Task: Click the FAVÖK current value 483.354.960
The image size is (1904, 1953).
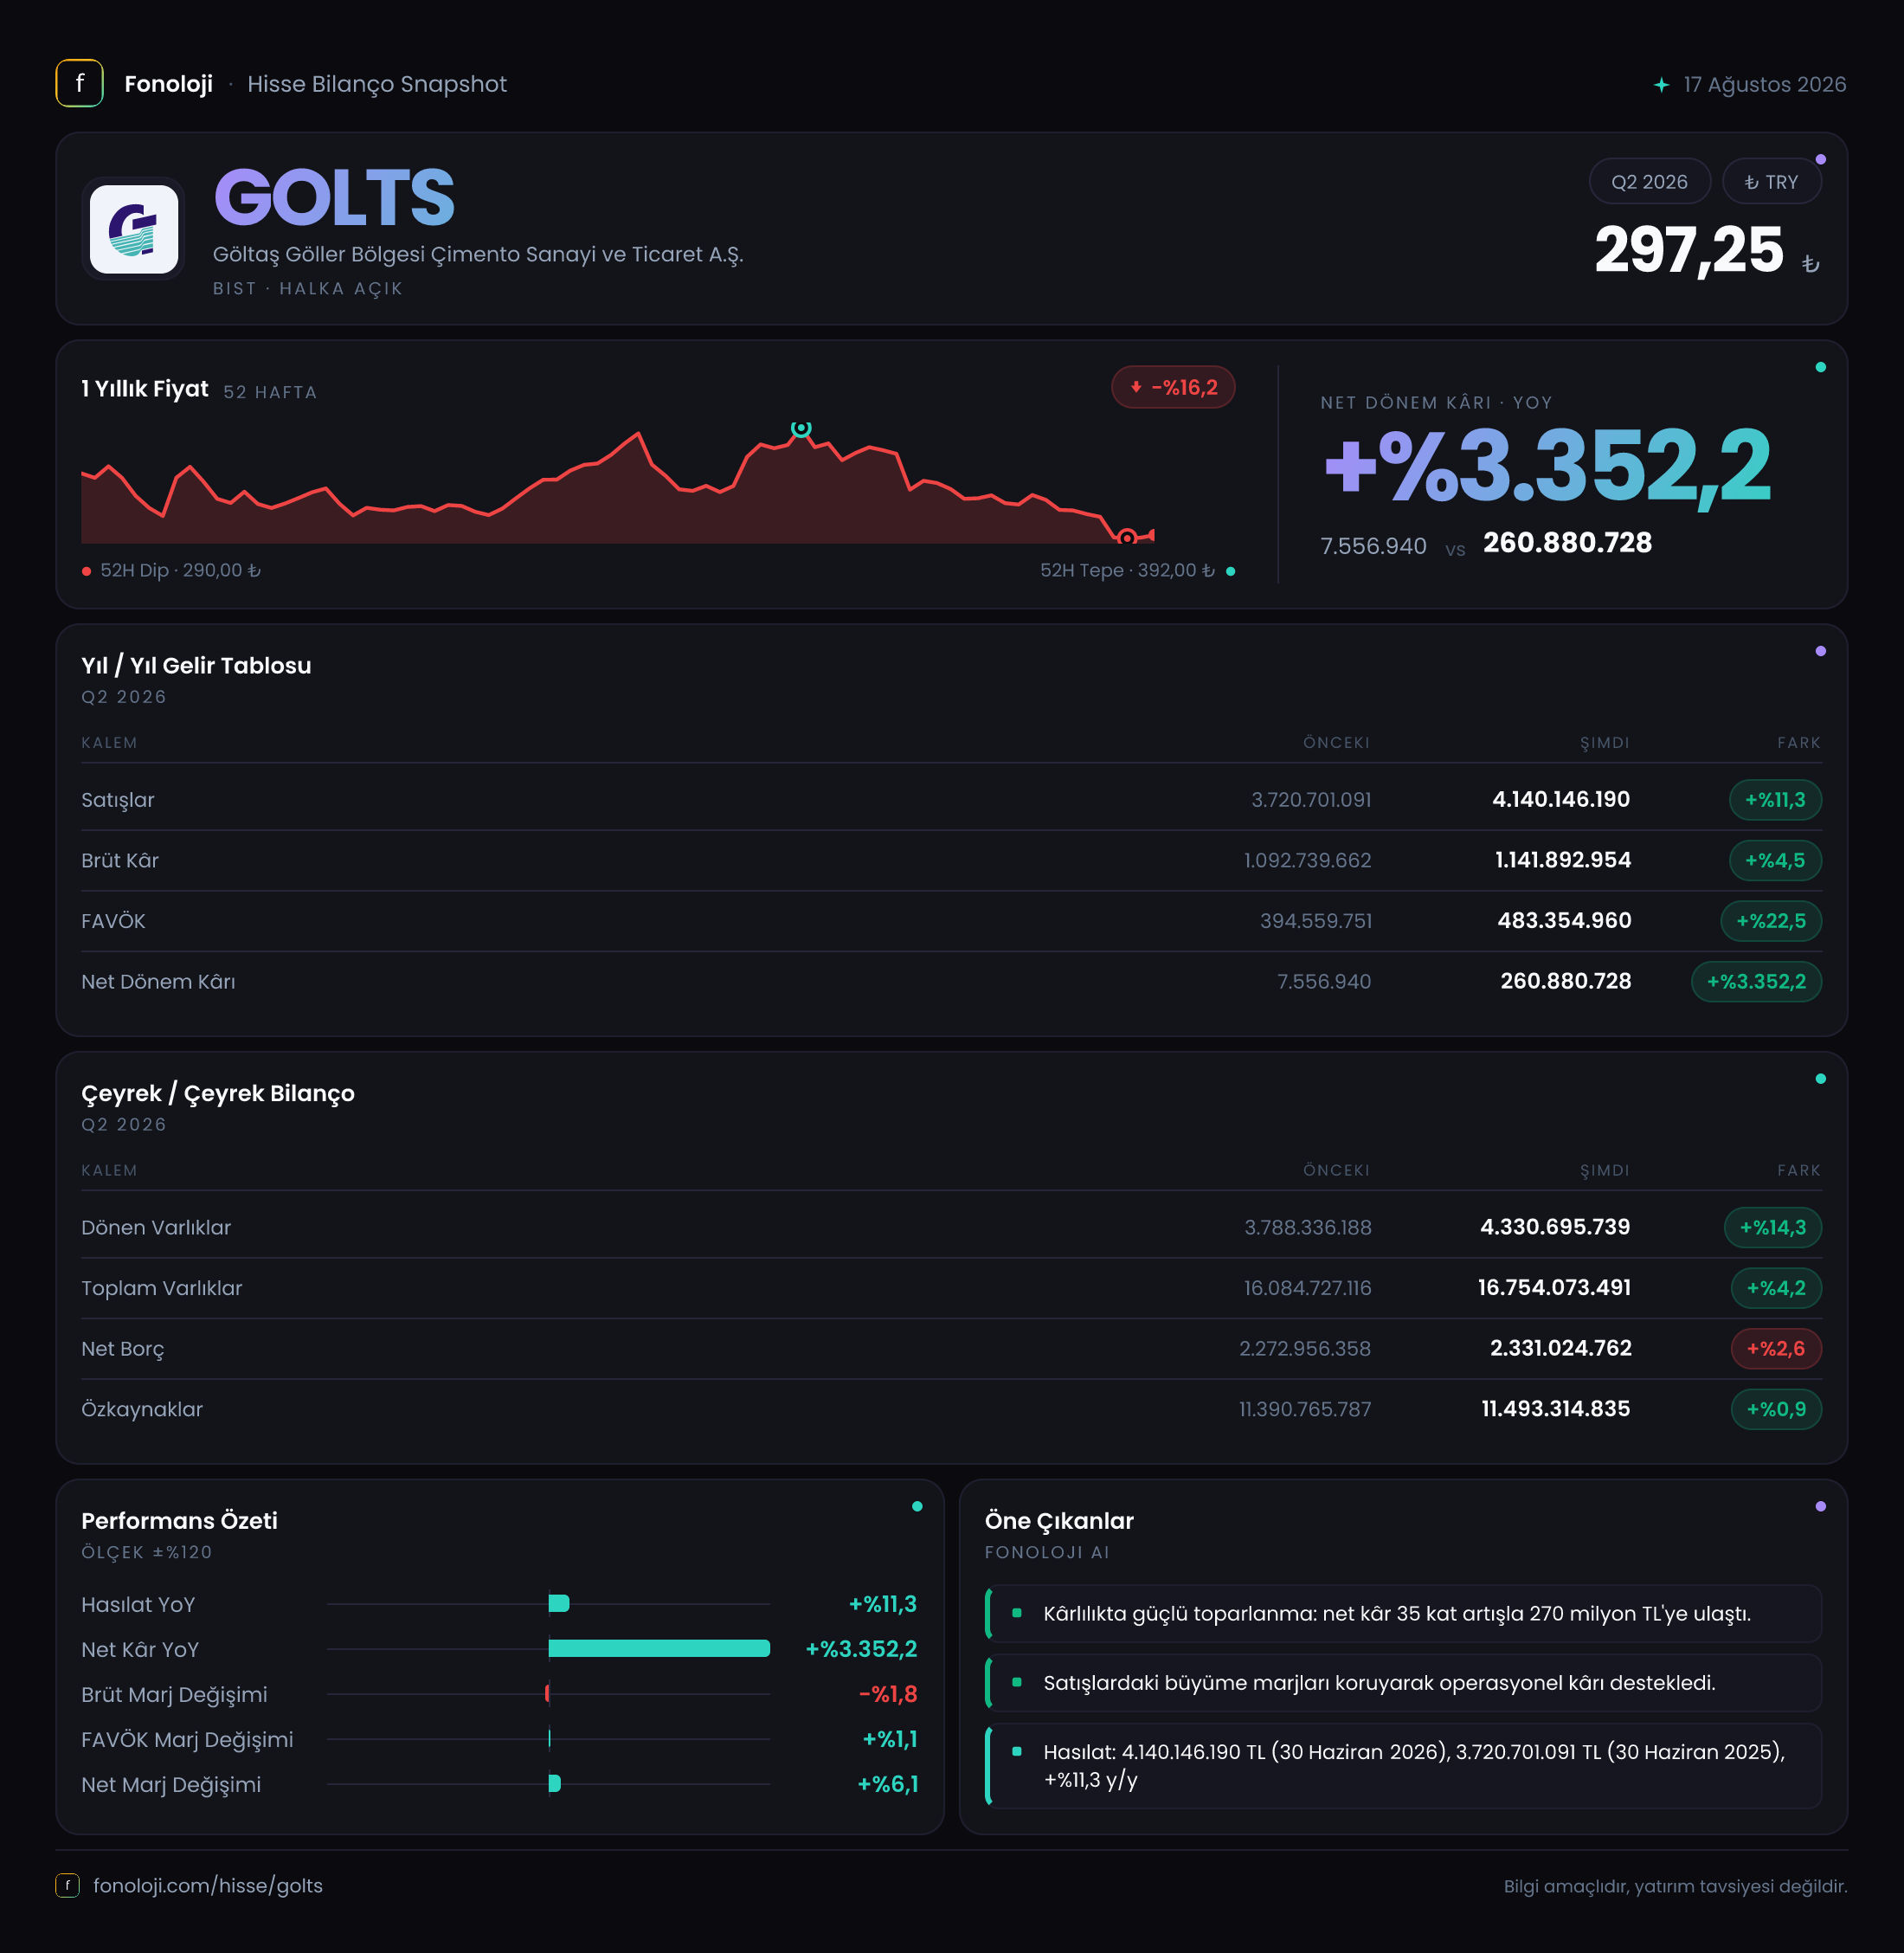Action: [1564, 920]
